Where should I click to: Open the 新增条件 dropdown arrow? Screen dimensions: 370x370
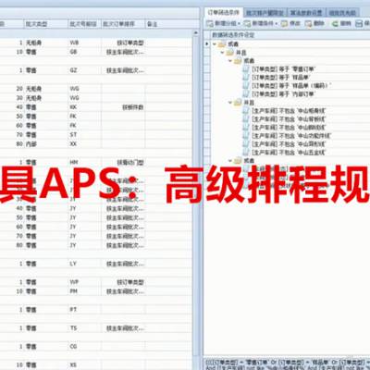click(277, 24)
